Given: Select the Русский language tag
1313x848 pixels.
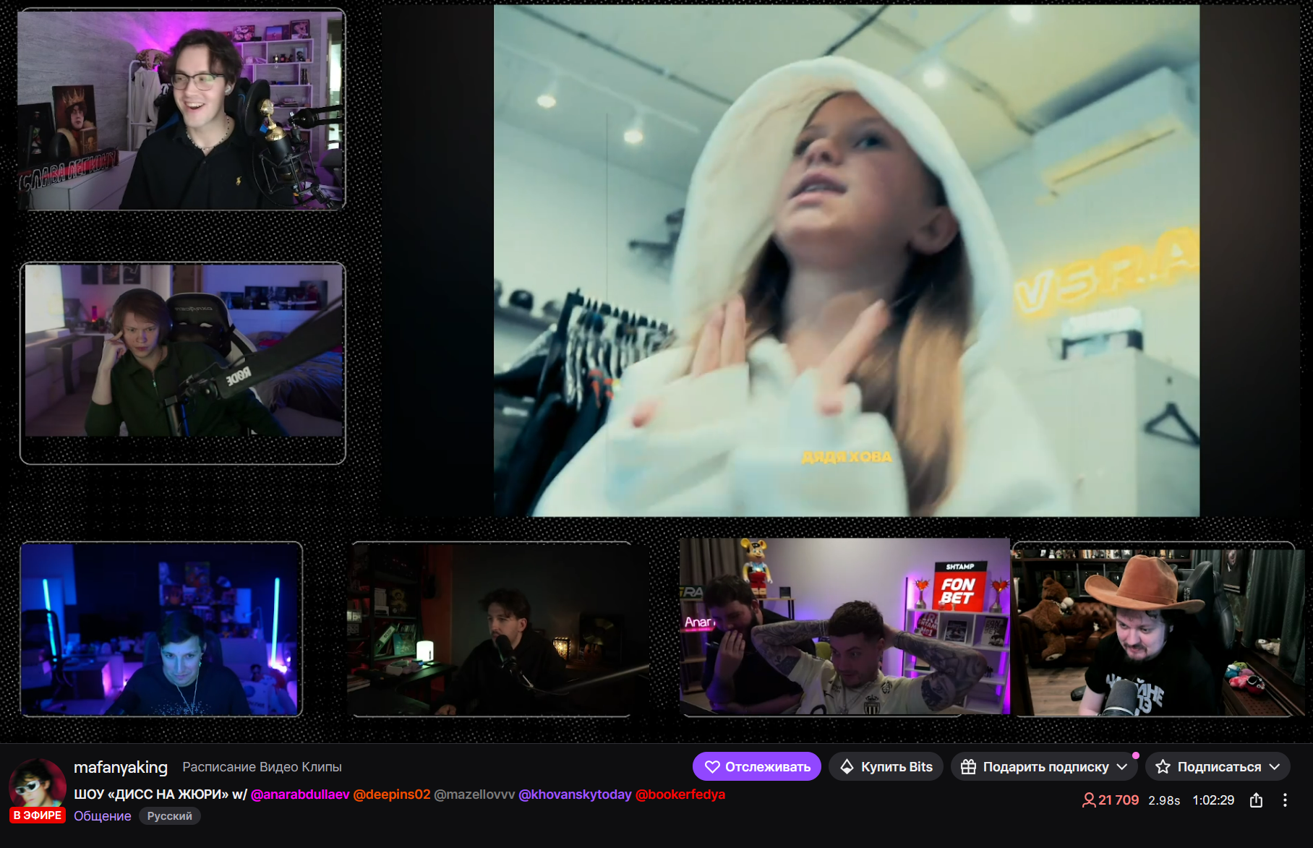Looking at the screenshot, I should (x=170, y=816).
